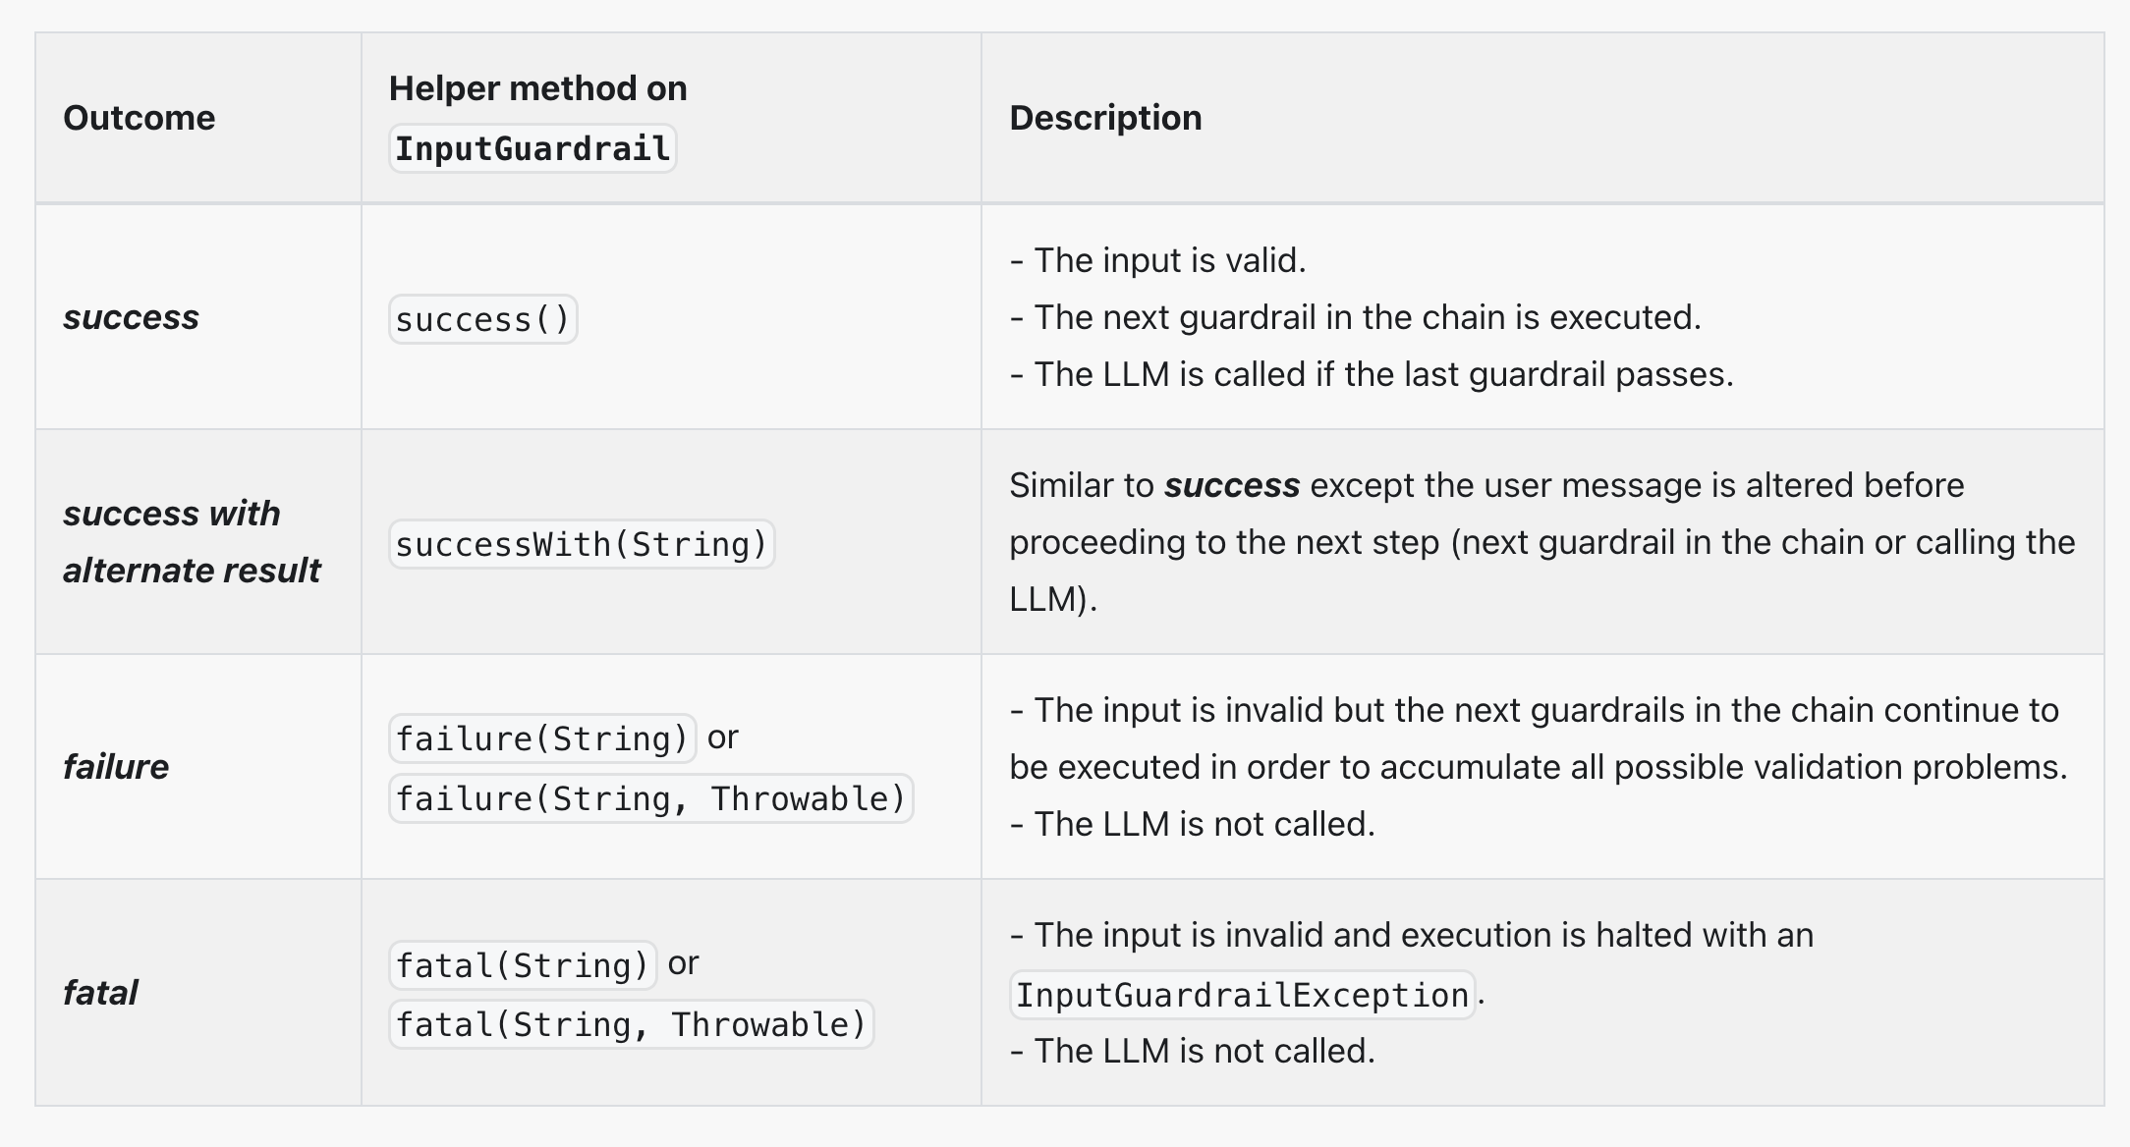Click the Description column header
Viewport: 2130px width, 1147px height.
[1105, 118]
